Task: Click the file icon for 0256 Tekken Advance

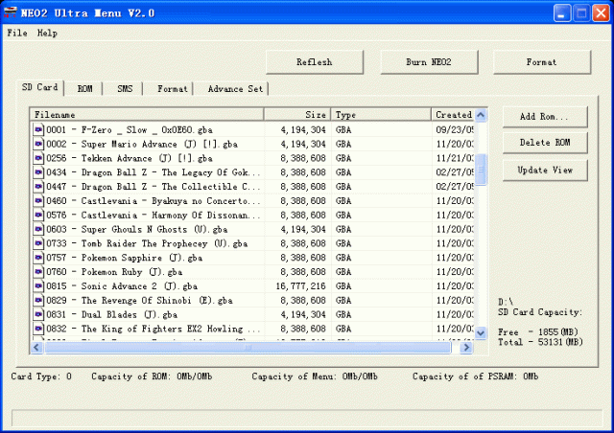Action: coord(38,158)
